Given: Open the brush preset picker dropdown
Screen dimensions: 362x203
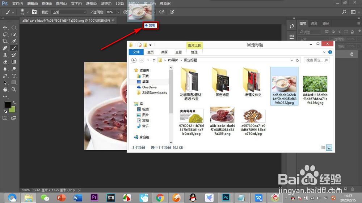Looking at the screenshot, I should 28,12.
